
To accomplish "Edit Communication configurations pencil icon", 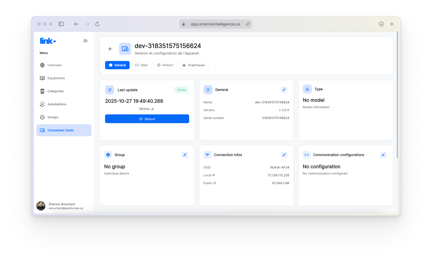I will click(383, 155).
